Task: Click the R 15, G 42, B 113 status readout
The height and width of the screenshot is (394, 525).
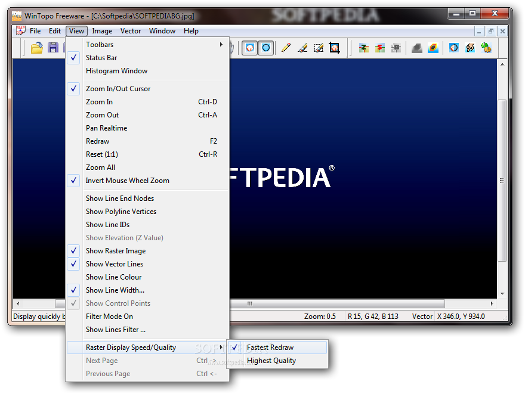Action: tap(373, 317)
